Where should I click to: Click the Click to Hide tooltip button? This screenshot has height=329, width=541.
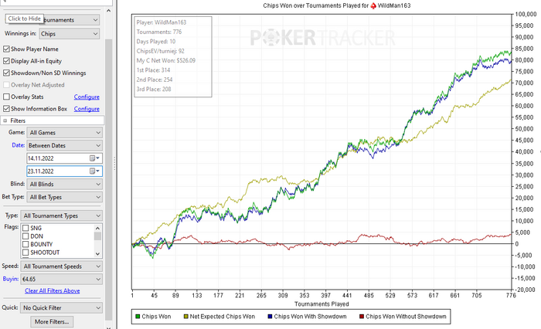click(x=24, y=19)
